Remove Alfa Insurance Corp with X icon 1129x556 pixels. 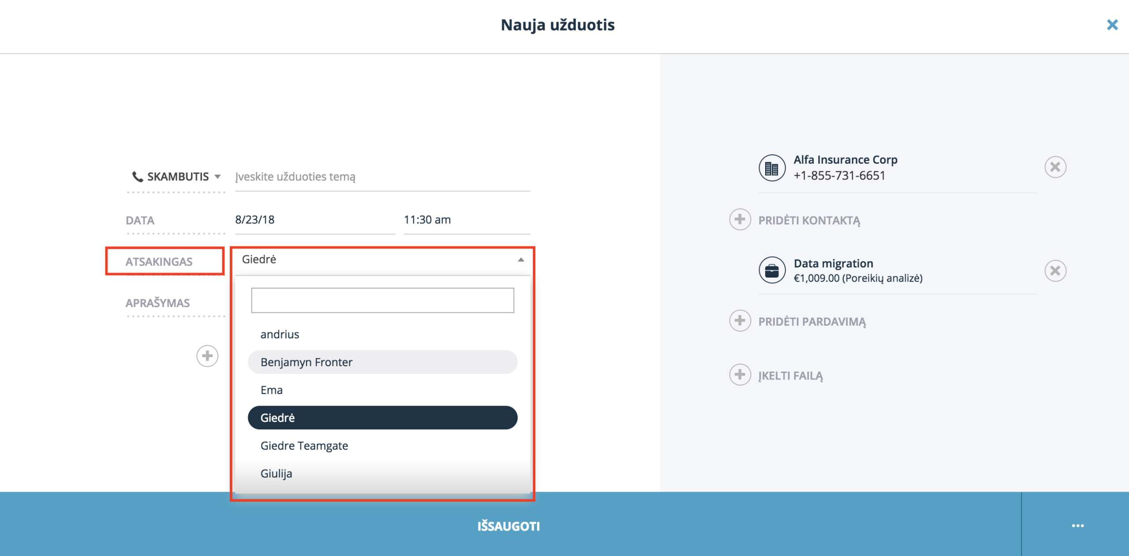click(1055, 167)
